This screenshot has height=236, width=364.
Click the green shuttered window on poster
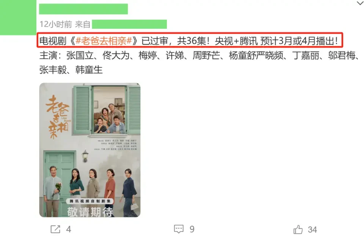click(x=107, y=110)
